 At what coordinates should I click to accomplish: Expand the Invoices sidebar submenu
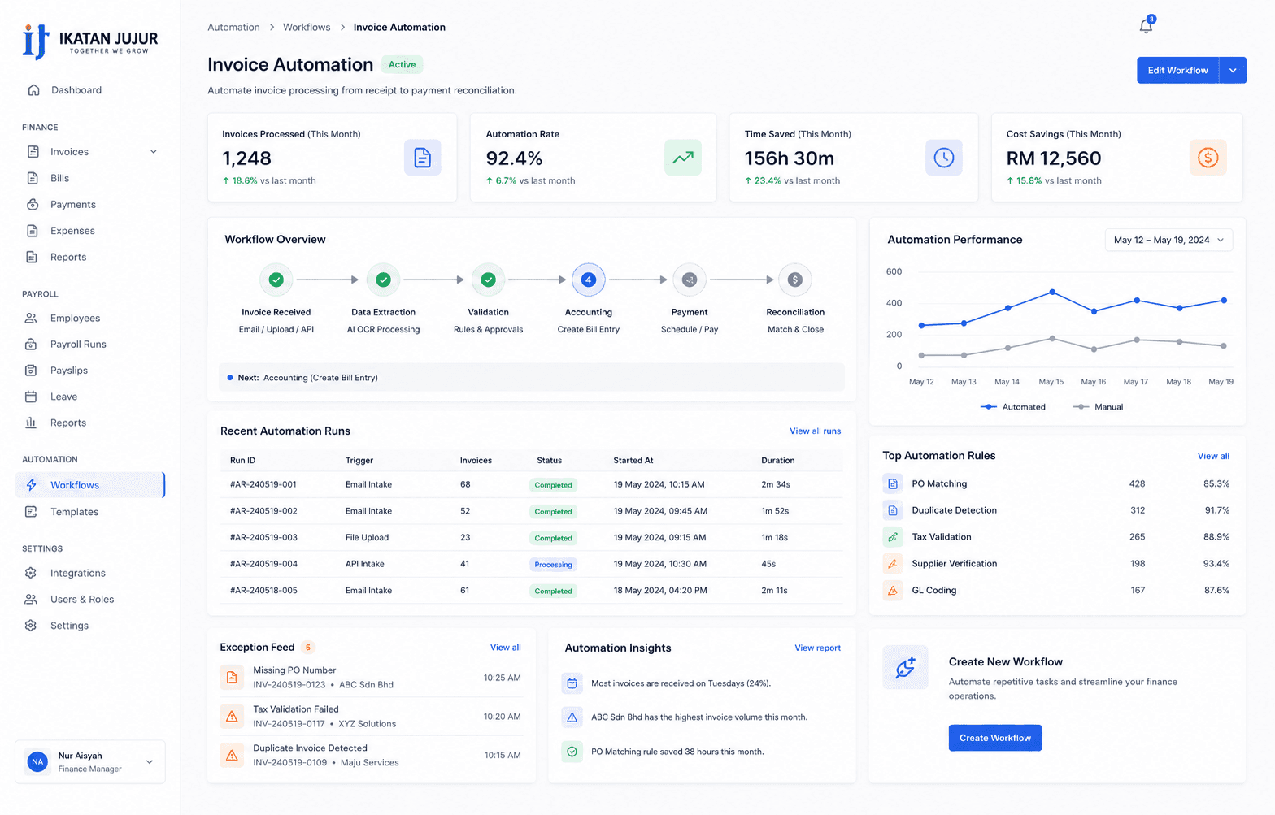pyautogui.click(x=153, y=152)
